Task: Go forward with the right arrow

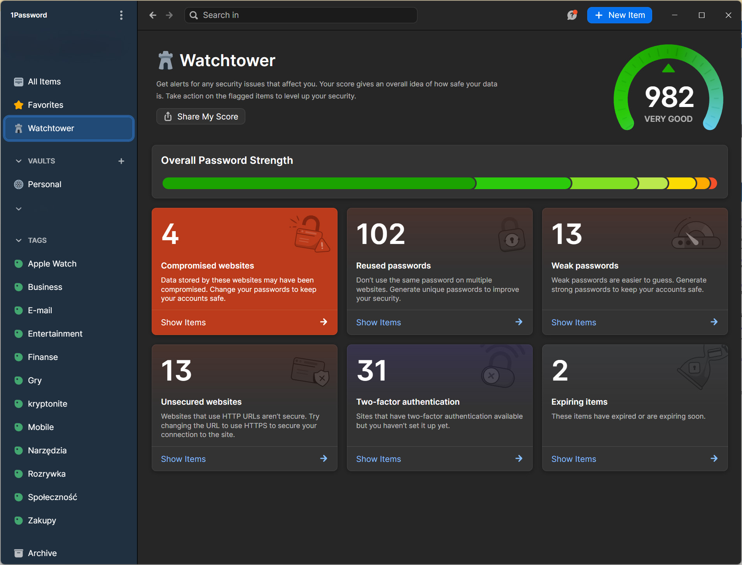Action: (169, 15)
